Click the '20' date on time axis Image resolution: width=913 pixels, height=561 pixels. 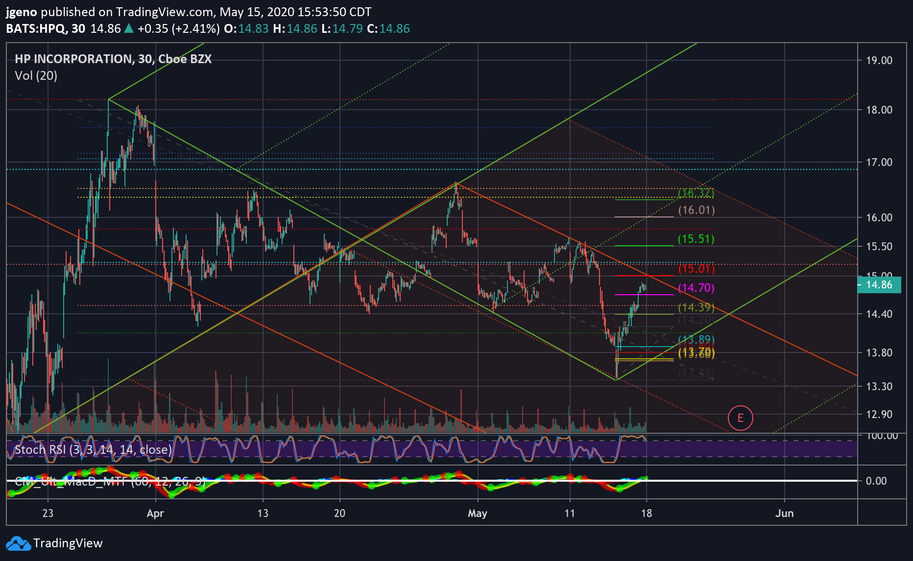coord(339,514)
